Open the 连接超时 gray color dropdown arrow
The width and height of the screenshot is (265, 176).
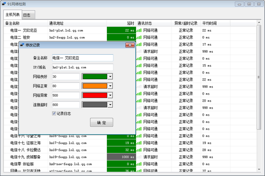coord(110,105)
